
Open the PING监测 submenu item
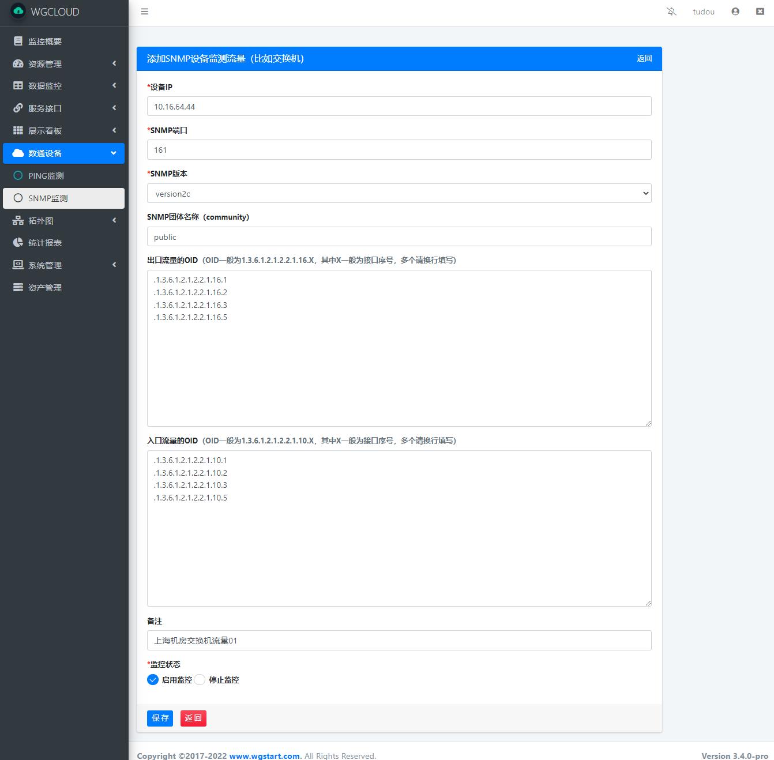tap(63, 176)
